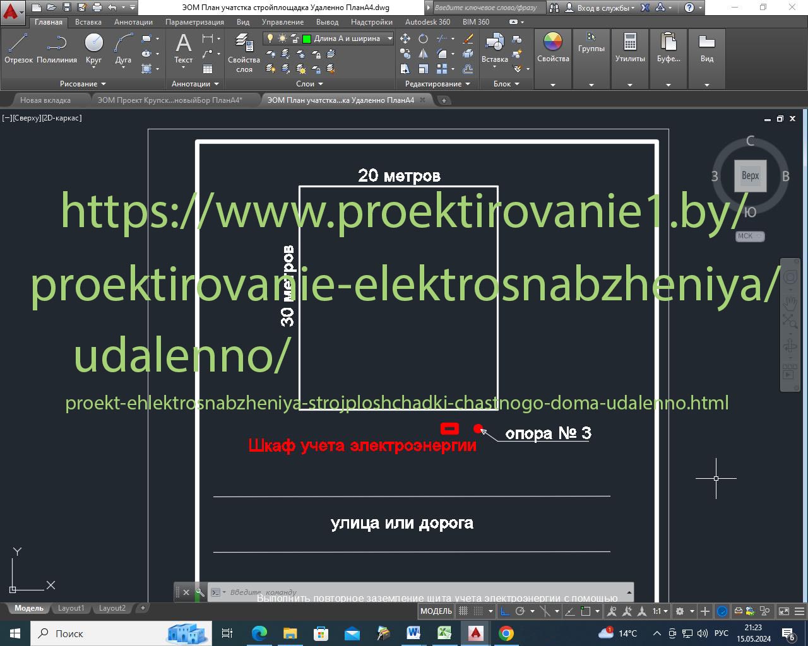
Task: Expand the Редактирование panel
Action: [x=437, y=84]
